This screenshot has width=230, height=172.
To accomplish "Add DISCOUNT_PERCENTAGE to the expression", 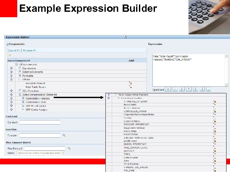I will point(215,124).
